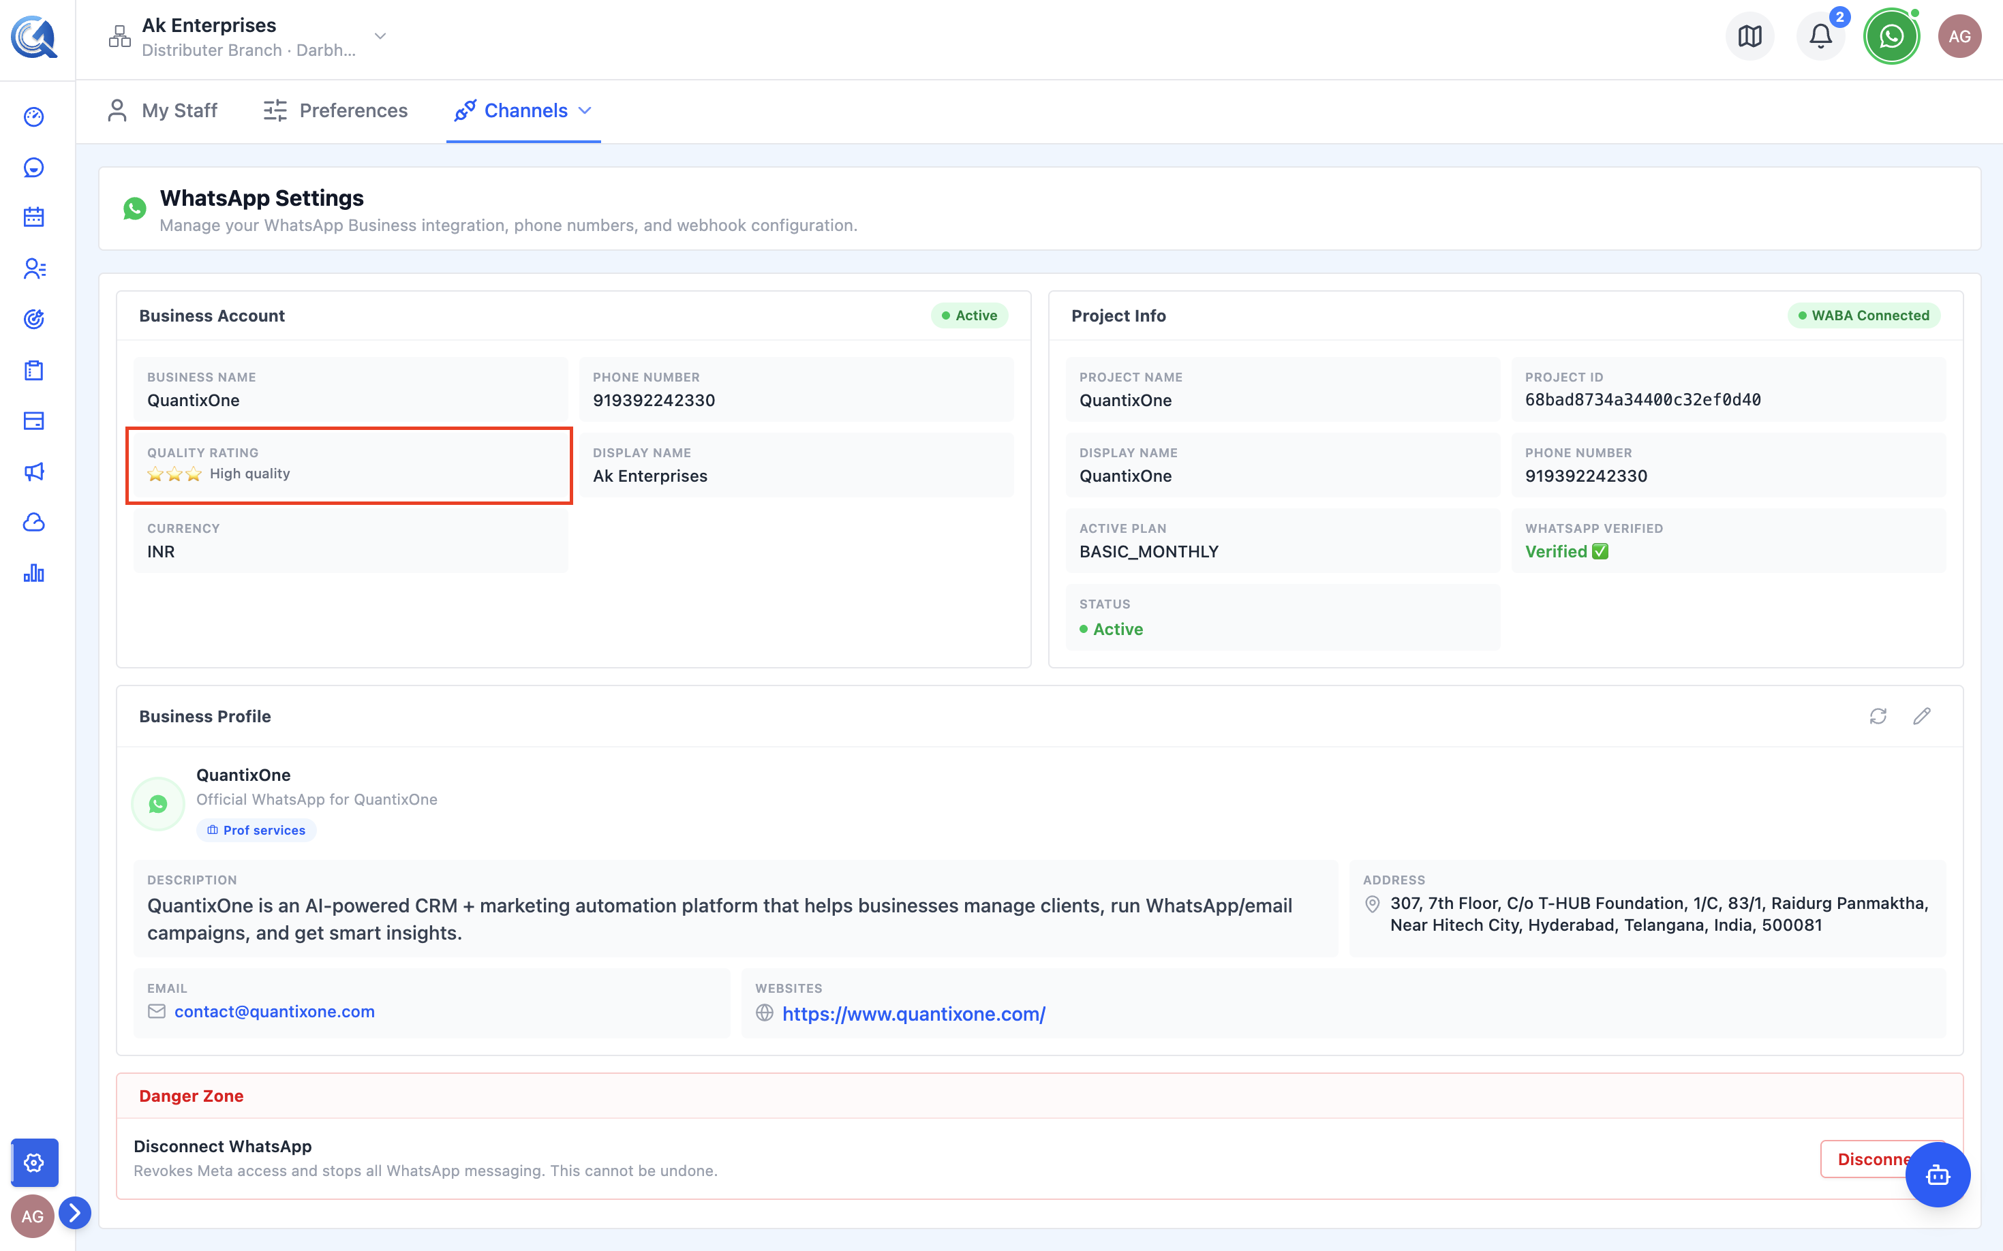Click the INR currency value

(x=161, y=552)
